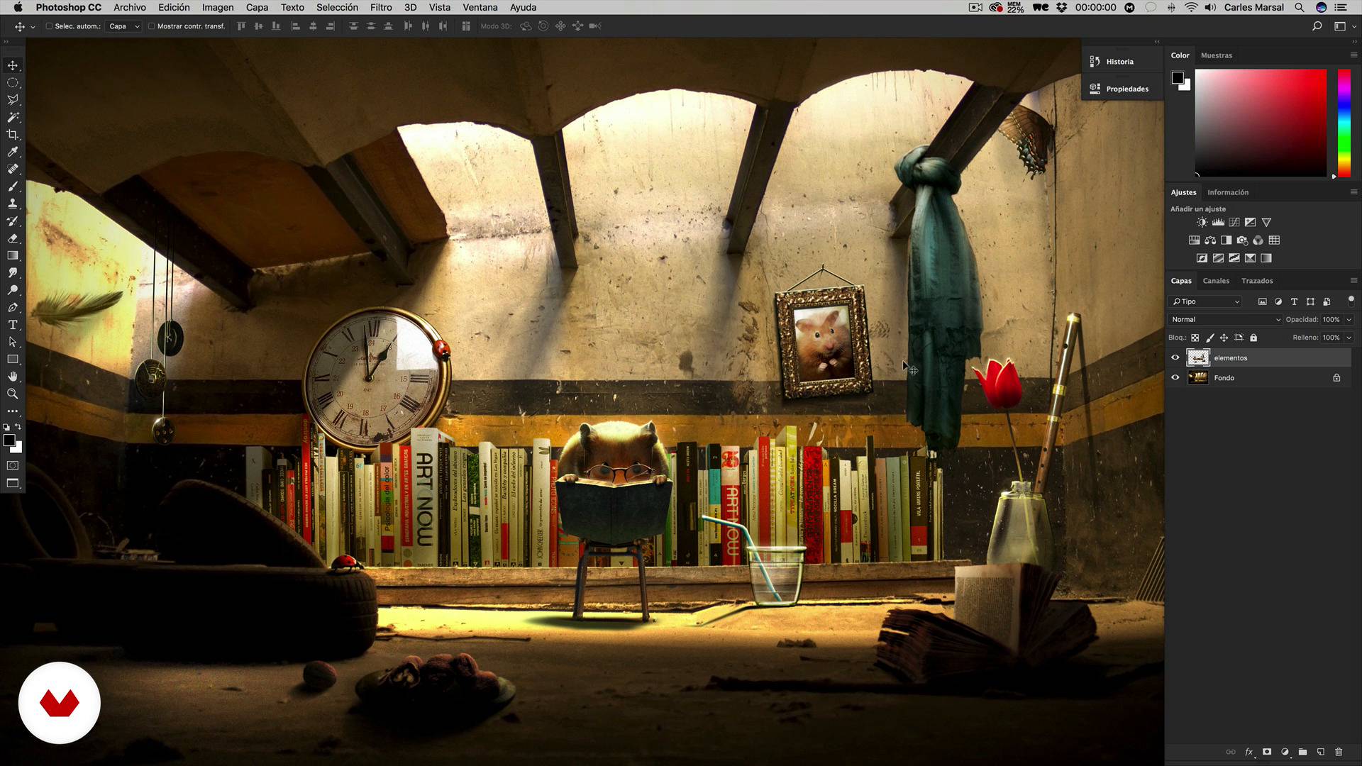The height and width of the screenshot is (766, 1362).
Task: Toggle the layer filter switch on or off
Action: pos(1351,300)
